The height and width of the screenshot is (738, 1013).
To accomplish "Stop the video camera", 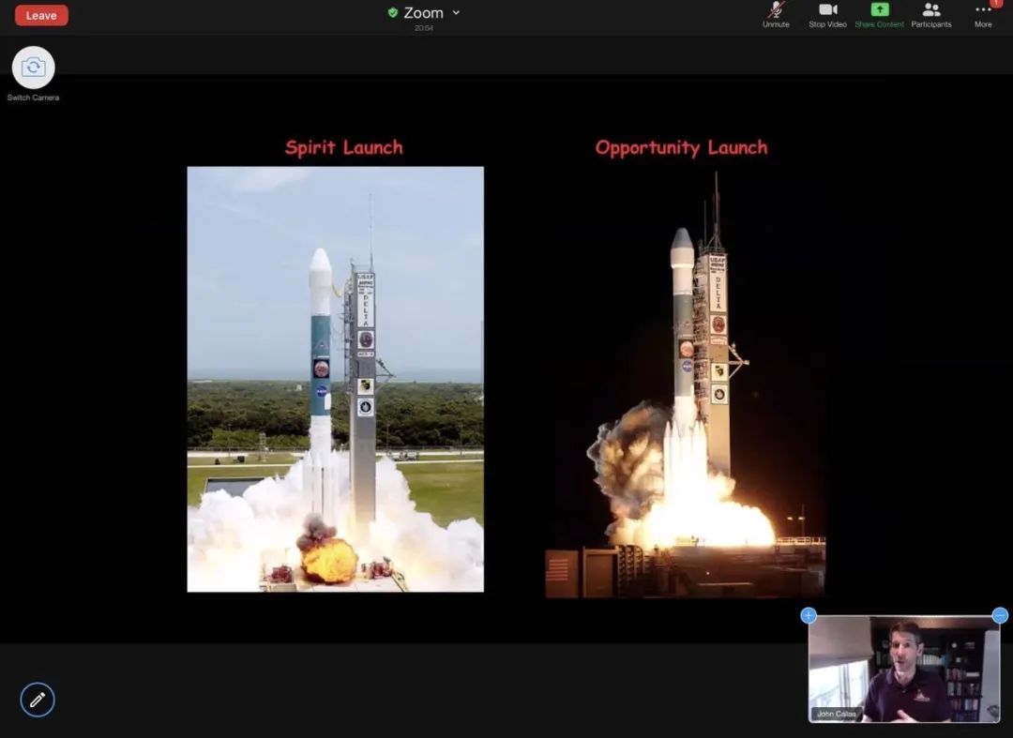I will click(x=827, y=15).
